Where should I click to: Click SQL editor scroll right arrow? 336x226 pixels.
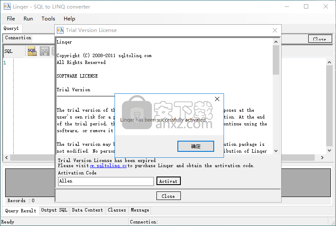pyautogui.click(x=322, y=158)
